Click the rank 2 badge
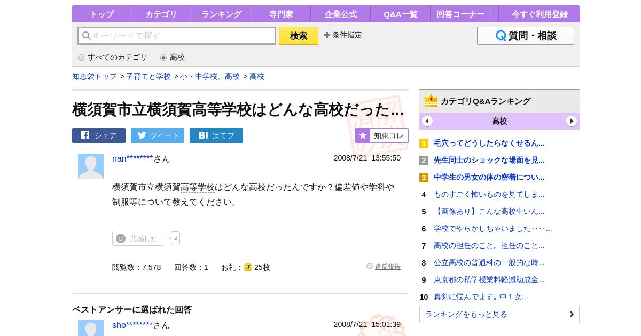 [424, 161]
